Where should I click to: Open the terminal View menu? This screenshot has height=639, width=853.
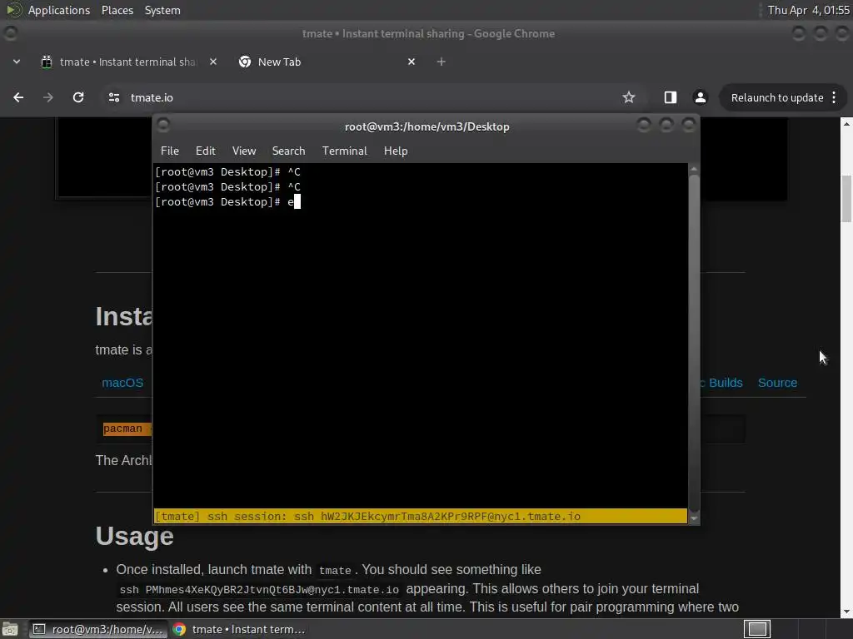[244, 151]
